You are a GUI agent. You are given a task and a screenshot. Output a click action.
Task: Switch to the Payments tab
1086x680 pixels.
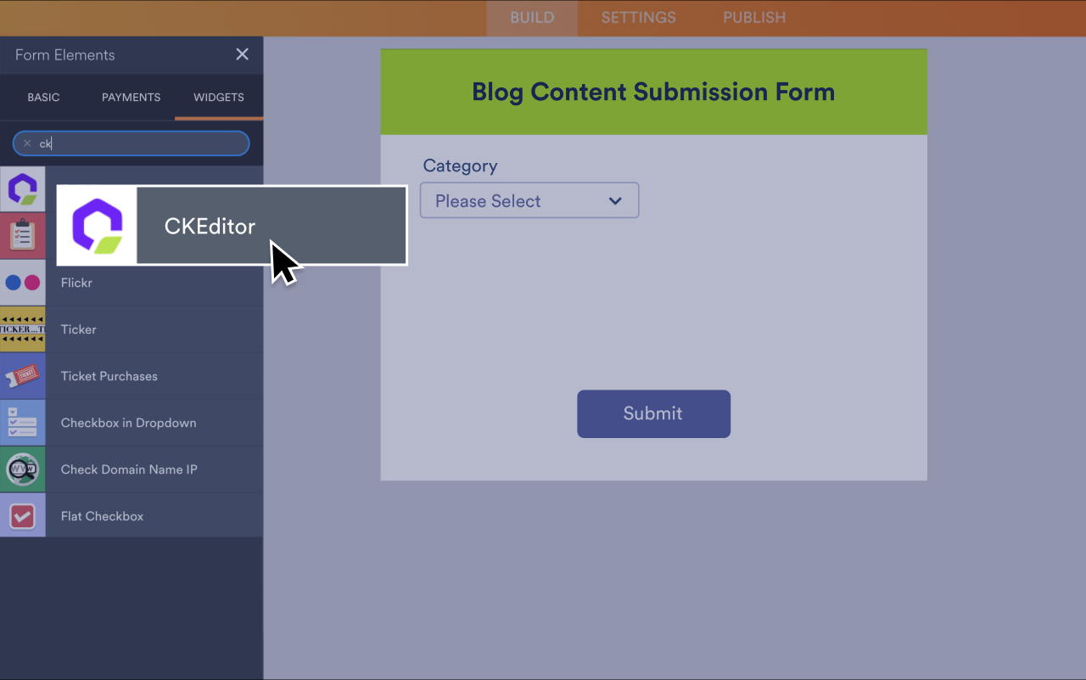point(131,97)
